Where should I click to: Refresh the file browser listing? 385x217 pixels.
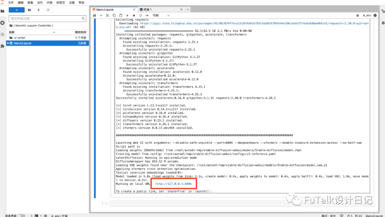coord(48,10)
